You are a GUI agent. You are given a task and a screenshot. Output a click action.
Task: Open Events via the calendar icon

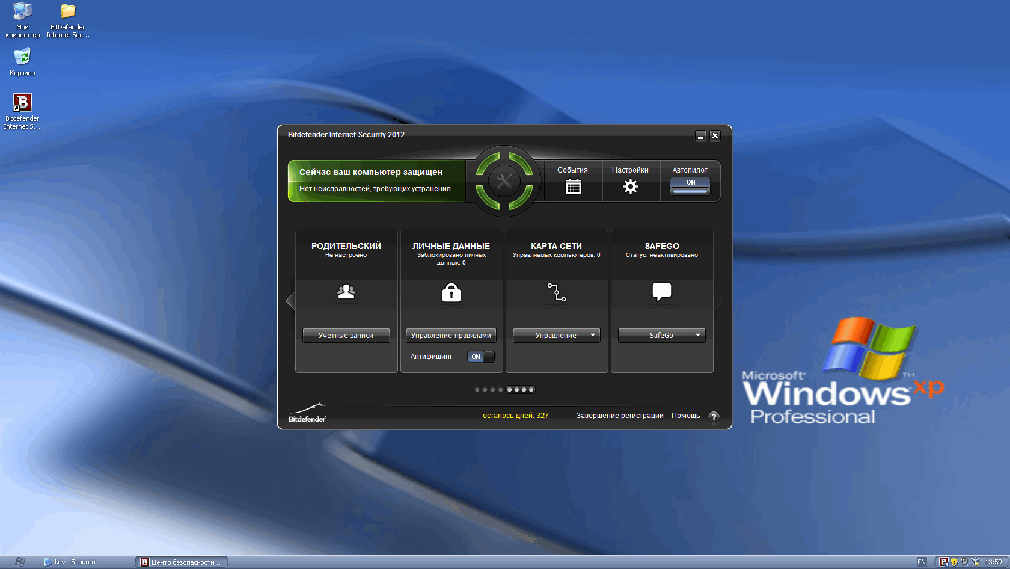(x=574, y=187)
